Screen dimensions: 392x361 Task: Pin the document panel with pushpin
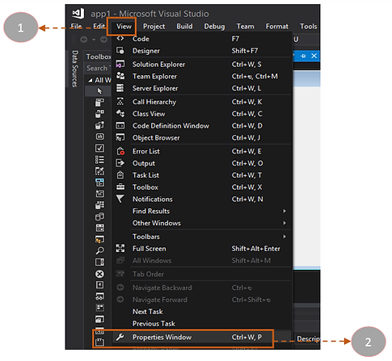point(303,56)
